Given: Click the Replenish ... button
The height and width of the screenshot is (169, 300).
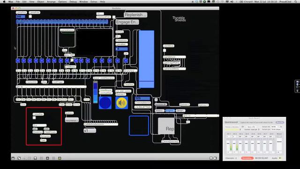Looking at the screenshot, I should 135,15.
